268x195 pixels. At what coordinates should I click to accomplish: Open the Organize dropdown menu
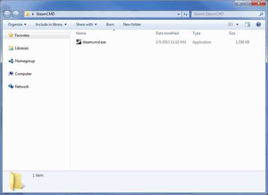click(17, 25)
